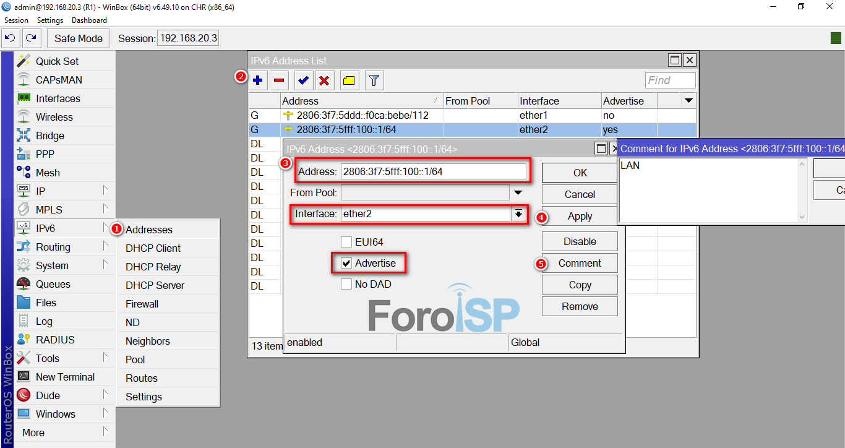
Task: Click the yellow comment note icon
Action: tap(349, 80)
